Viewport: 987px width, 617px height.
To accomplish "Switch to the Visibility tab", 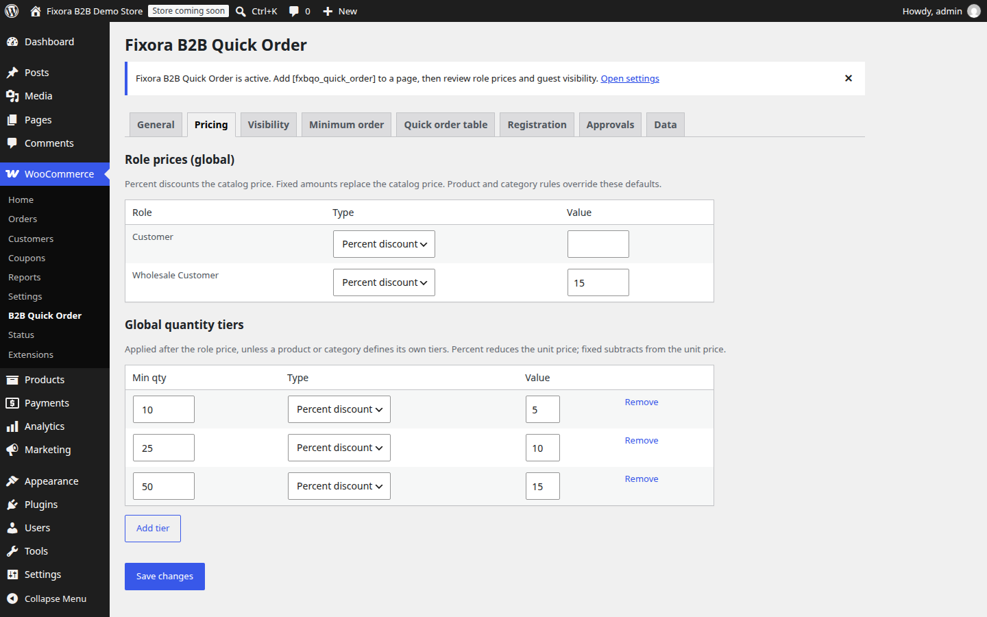I will [269, 125].
